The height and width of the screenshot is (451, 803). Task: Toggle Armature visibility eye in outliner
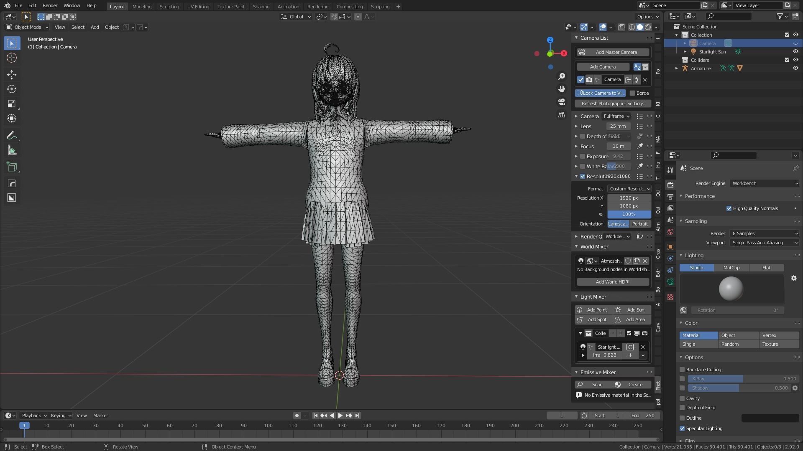(795, 68)
